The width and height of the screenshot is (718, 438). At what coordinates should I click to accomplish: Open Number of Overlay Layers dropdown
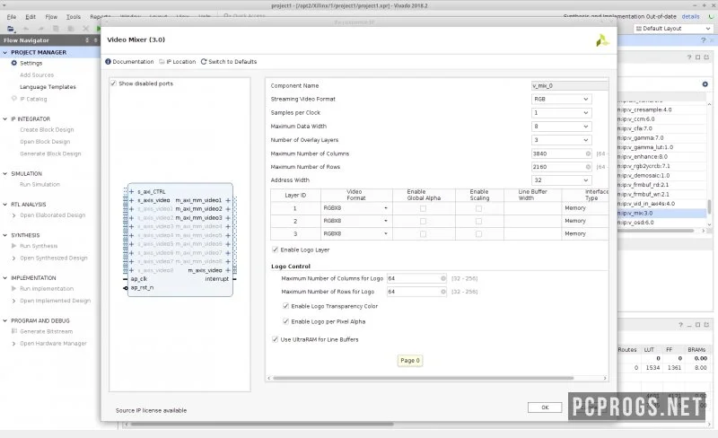(x=562, y=140)
